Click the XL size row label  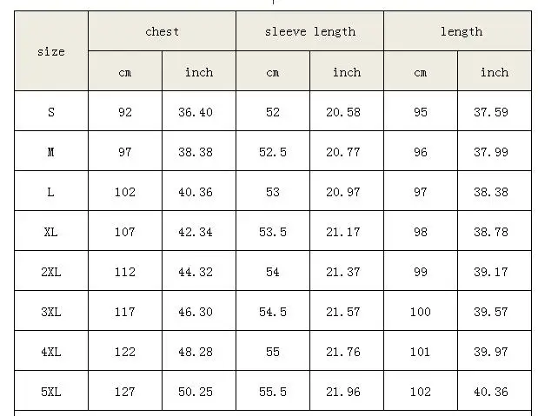pyautogui.click(x=51, y=231)
